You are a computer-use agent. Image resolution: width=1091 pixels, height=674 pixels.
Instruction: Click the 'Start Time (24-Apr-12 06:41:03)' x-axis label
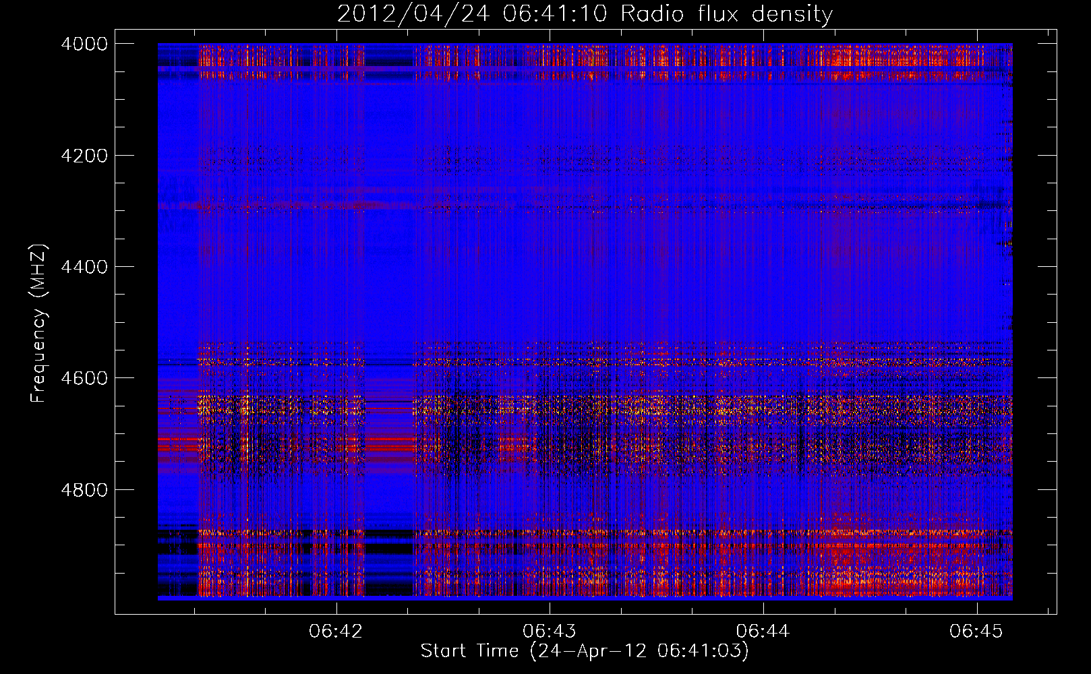(585, 651)
